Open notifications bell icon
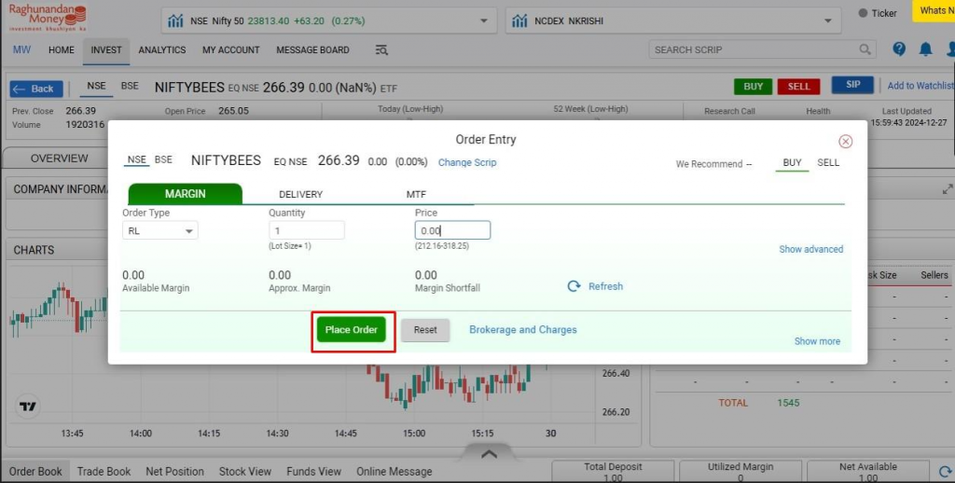Screen dimensions: 955x483 click(925, 49)
